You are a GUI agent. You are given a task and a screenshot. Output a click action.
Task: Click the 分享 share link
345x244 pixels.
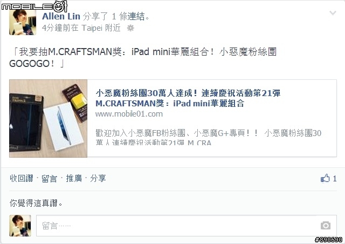tap(98, 178)
